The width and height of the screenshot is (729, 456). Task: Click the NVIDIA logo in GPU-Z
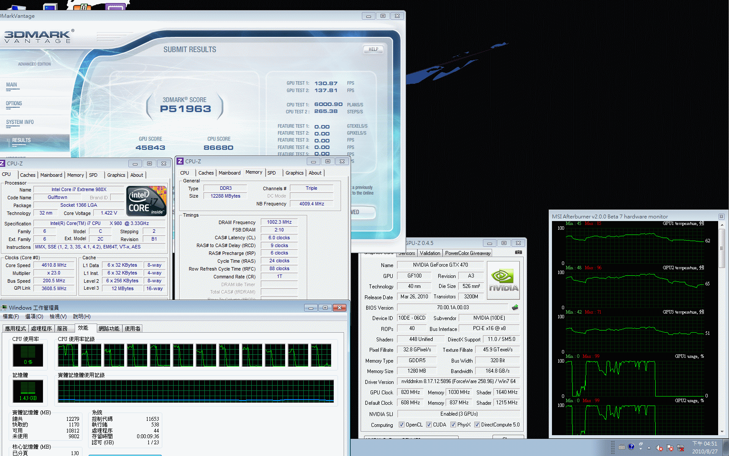click(x=503, y=280)
